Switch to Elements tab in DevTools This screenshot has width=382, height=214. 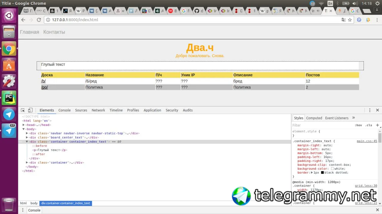point(47,110)
